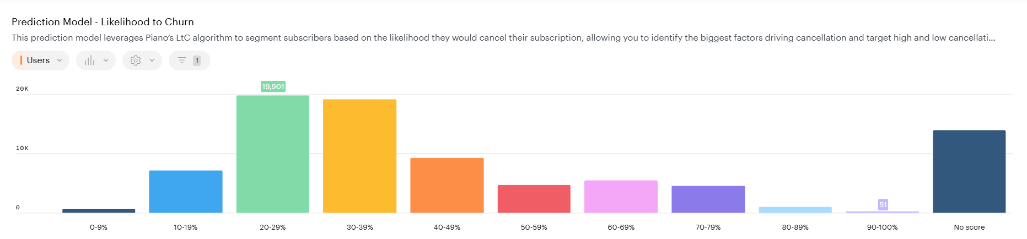Select the No score bar
Viewport: 1027px width, 239px height.
click(969, 171)
